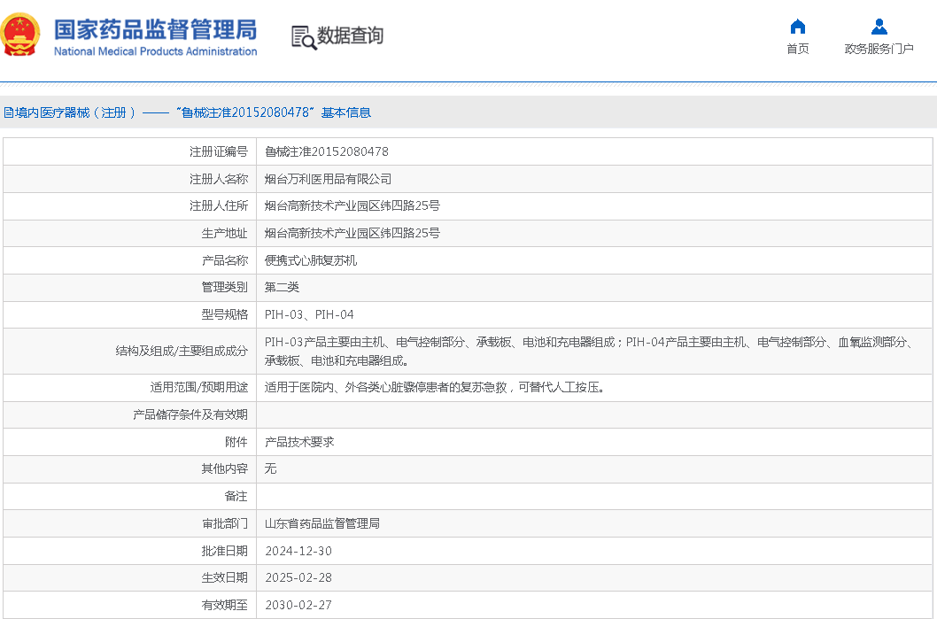Screen dimensions: 937x619
Task: Click the 产品名称 label
Action: click(x=225, y=260)
